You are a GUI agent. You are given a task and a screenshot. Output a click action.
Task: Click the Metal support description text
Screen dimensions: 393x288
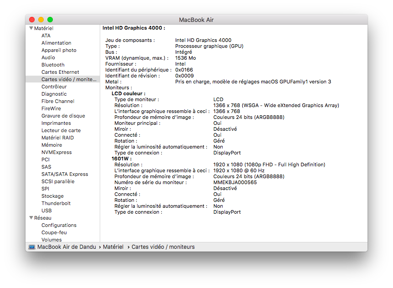click(x=253, y=82)
